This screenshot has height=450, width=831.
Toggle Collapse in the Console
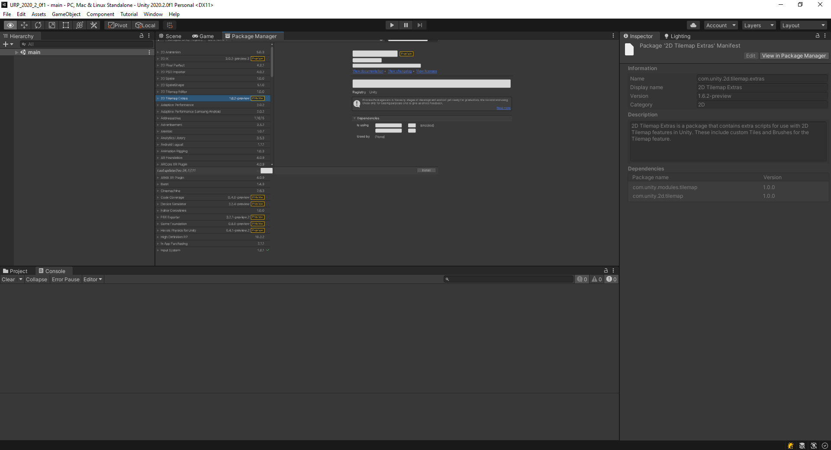tap(36, 280)
